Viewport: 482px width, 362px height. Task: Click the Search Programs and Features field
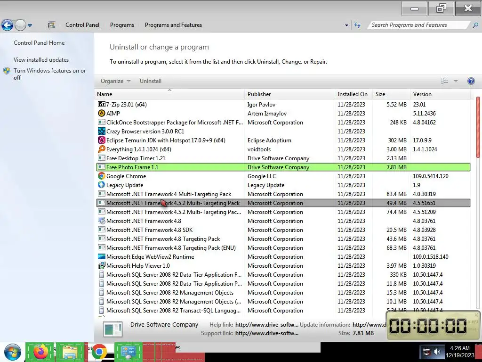click(x=419, y=25)
